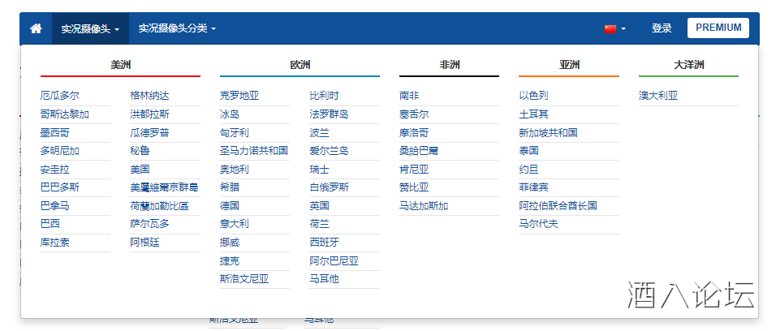Image resolution: width=776 pixels, height=331 pixels.
Task: Choose 泰国 from the Asia list
Action: coord(529,151)
